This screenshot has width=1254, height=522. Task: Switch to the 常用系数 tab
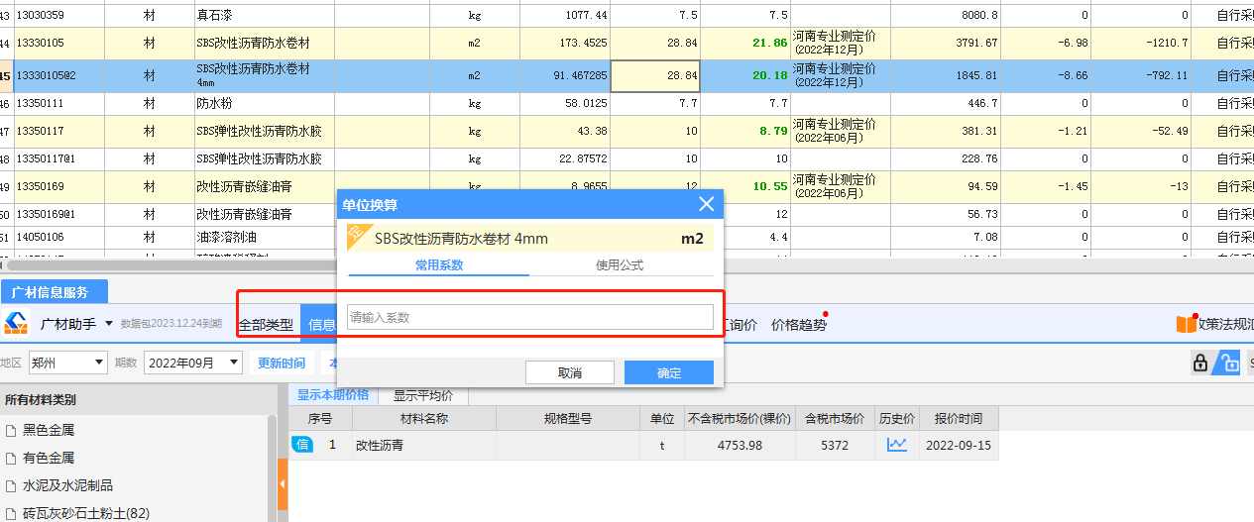tap(439, 265)
